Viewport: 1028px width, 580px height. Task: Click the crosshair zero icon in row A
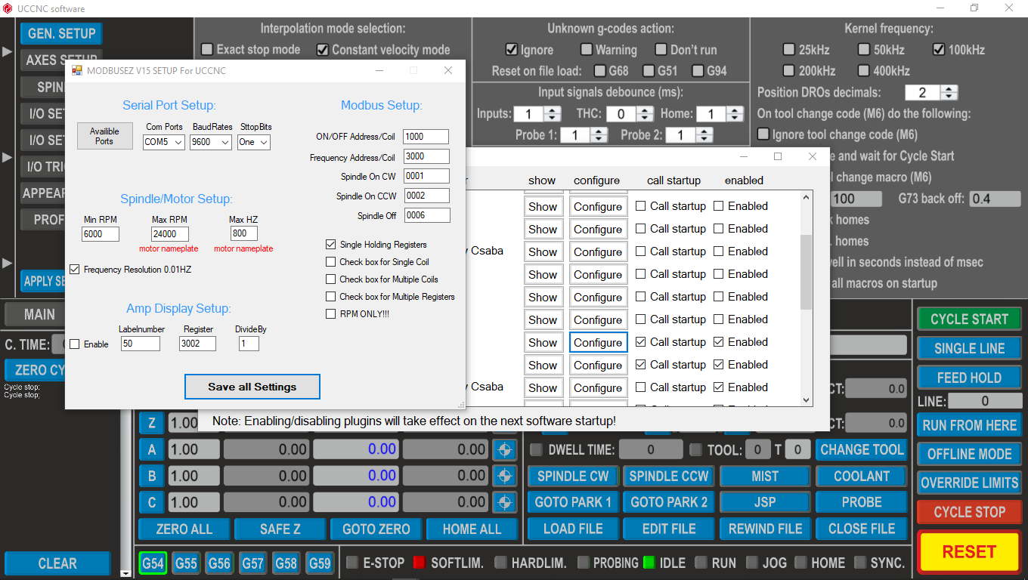coord(503,450)
